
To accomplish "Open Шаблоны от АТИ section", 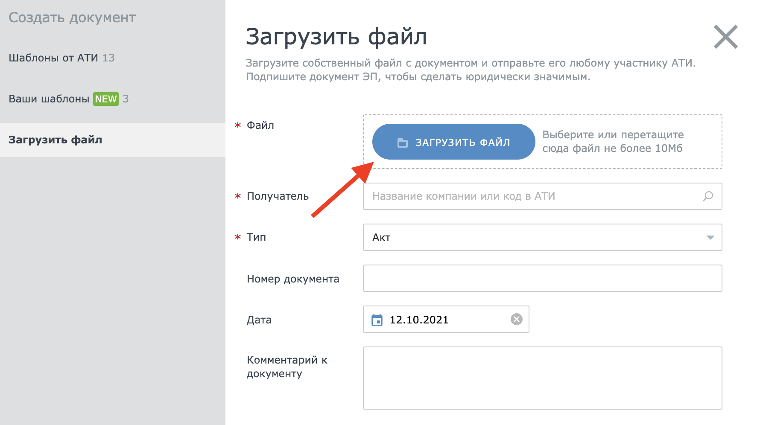I will point(61,58).
